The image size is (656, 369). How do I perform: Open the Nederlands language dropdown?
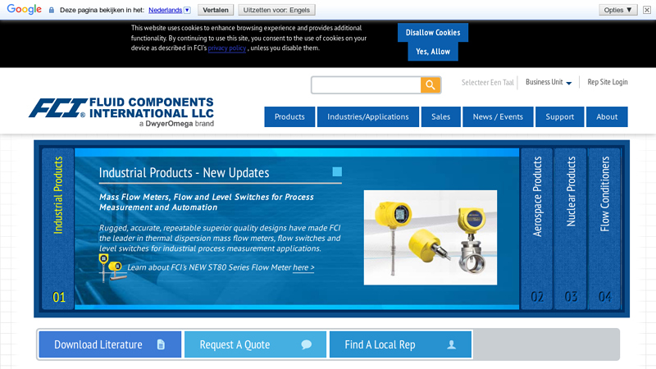coord(170,10)
